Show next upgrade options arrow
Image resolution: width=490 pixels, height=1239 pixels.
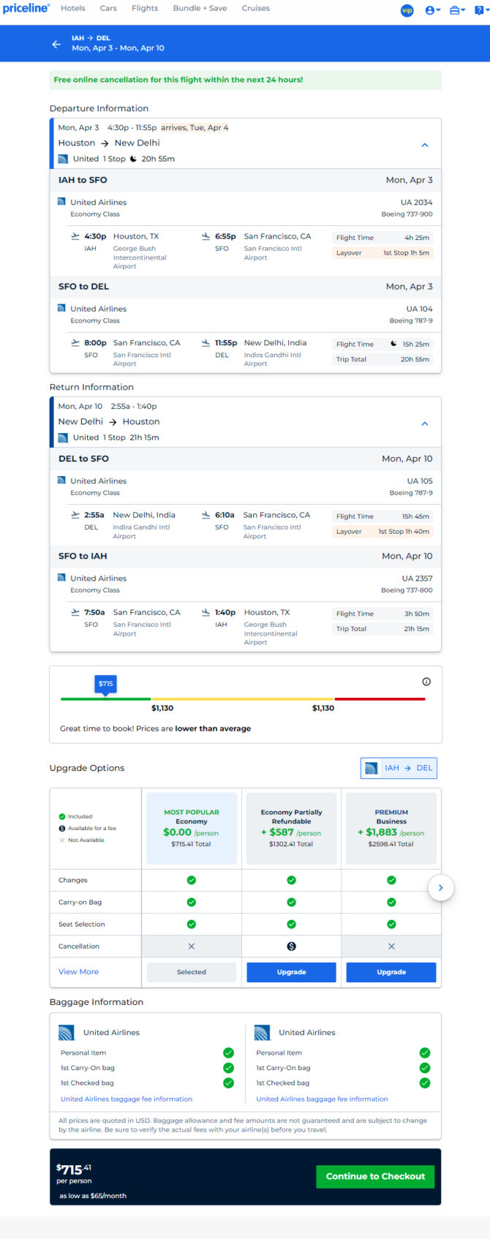(x=441, y=887)
